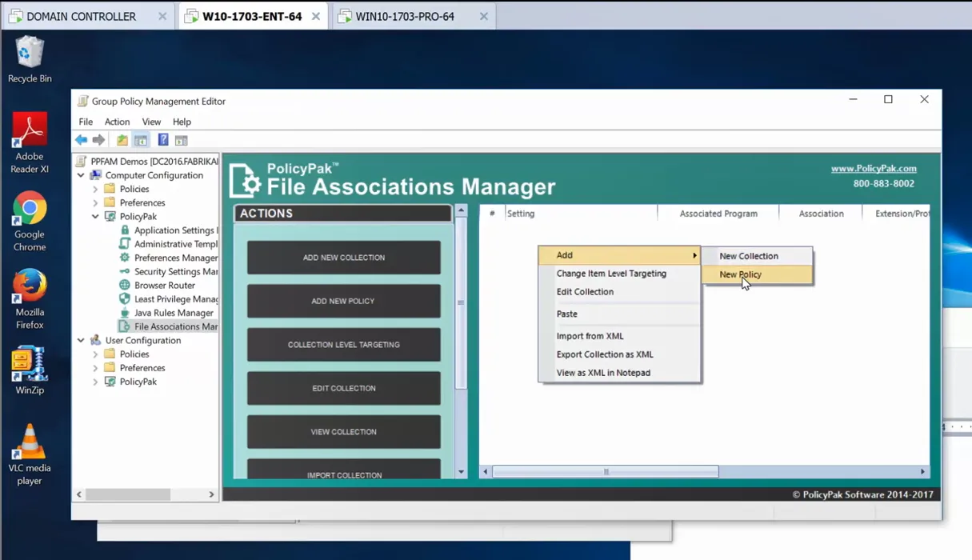Click the Computer Configuration node icon

pyautogui.click(x=96, y=175)
